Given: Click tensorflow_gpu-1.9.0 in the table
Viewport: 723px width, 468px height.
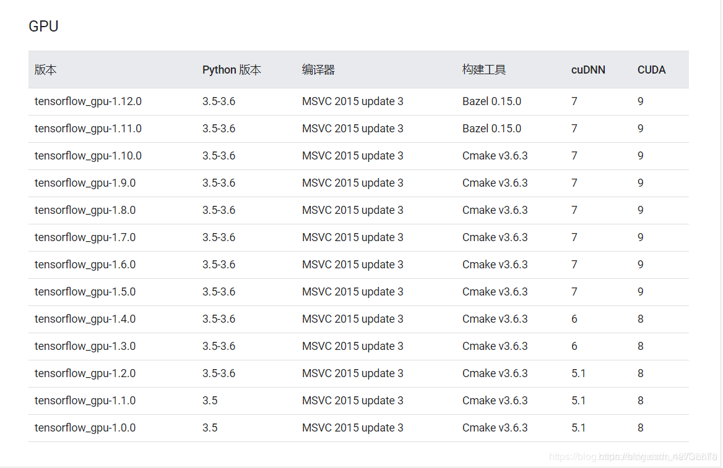Looking at the screenshot, I should click(x=85, y=183).
